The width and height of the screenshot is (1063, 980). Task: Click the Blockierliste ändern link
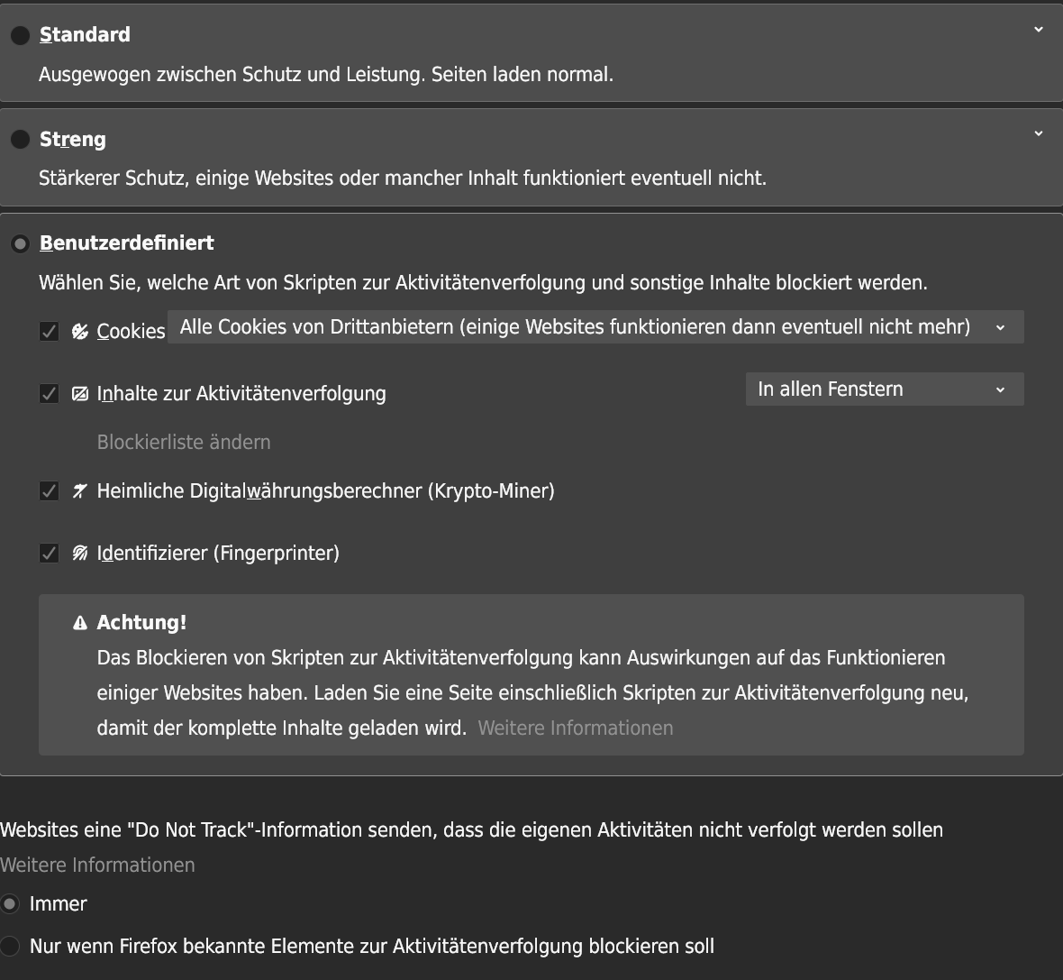click(x=184, y=443)
